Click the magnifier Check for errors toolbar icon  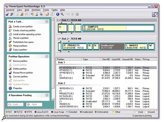[62, 14]
